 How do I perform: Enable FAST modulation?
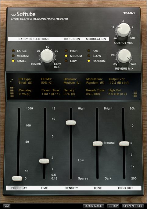[89, 51]
